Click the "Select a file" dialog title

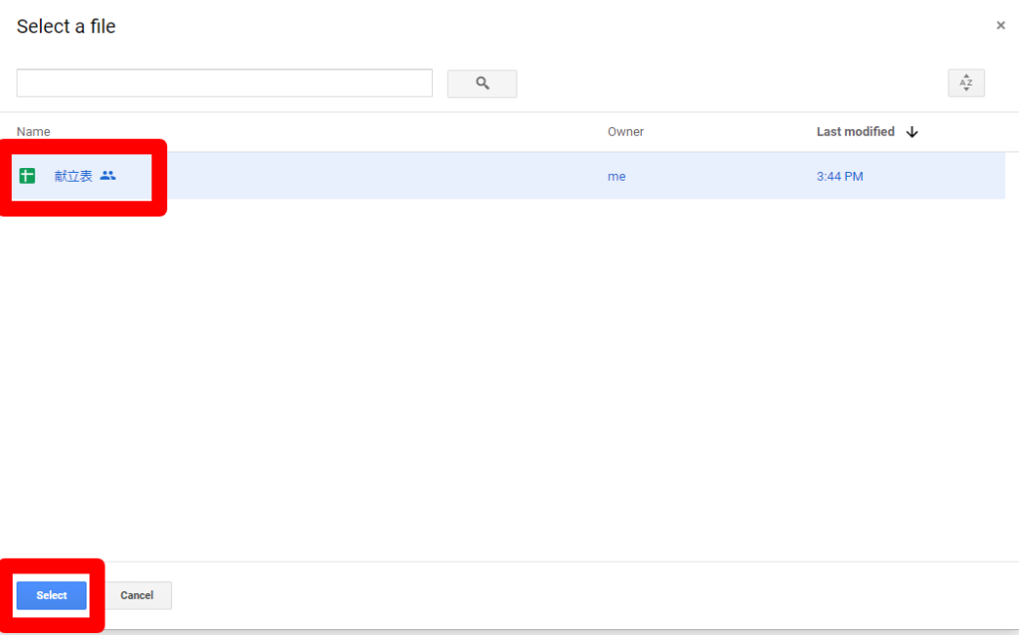click(66, 27)
